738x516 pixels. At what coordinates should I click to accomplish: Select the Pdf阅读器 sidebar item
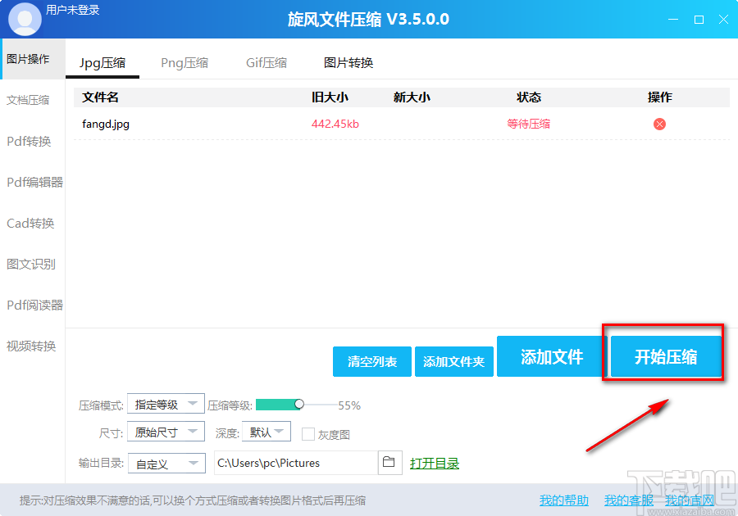coord(34,305)
